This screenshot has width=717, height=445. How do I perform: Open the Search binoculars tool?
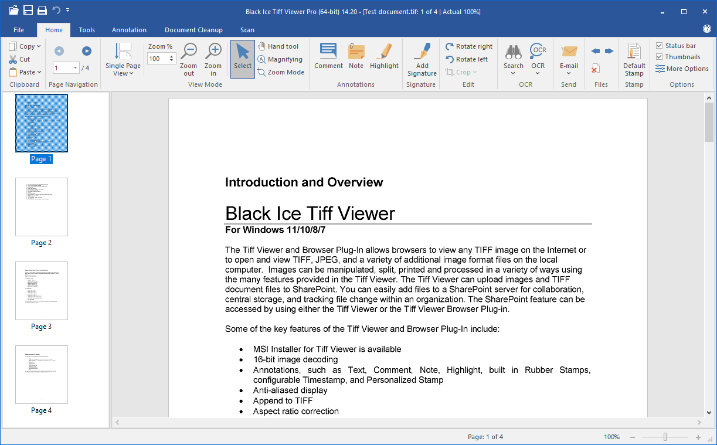(x=514, y=53)
